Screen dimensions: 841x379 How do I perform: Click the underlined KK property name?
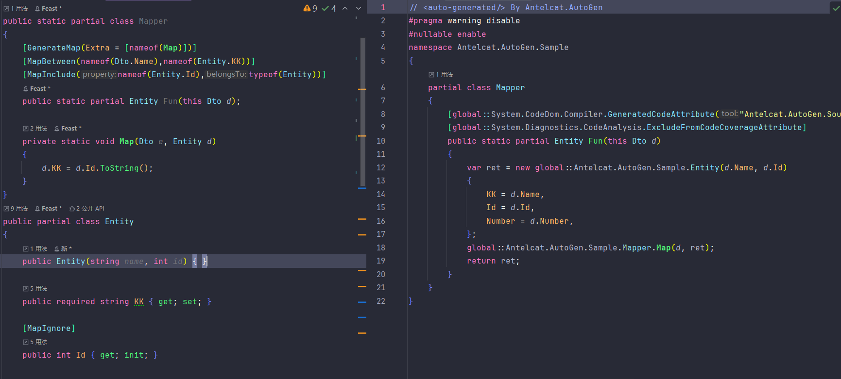(x=139, y=301)
